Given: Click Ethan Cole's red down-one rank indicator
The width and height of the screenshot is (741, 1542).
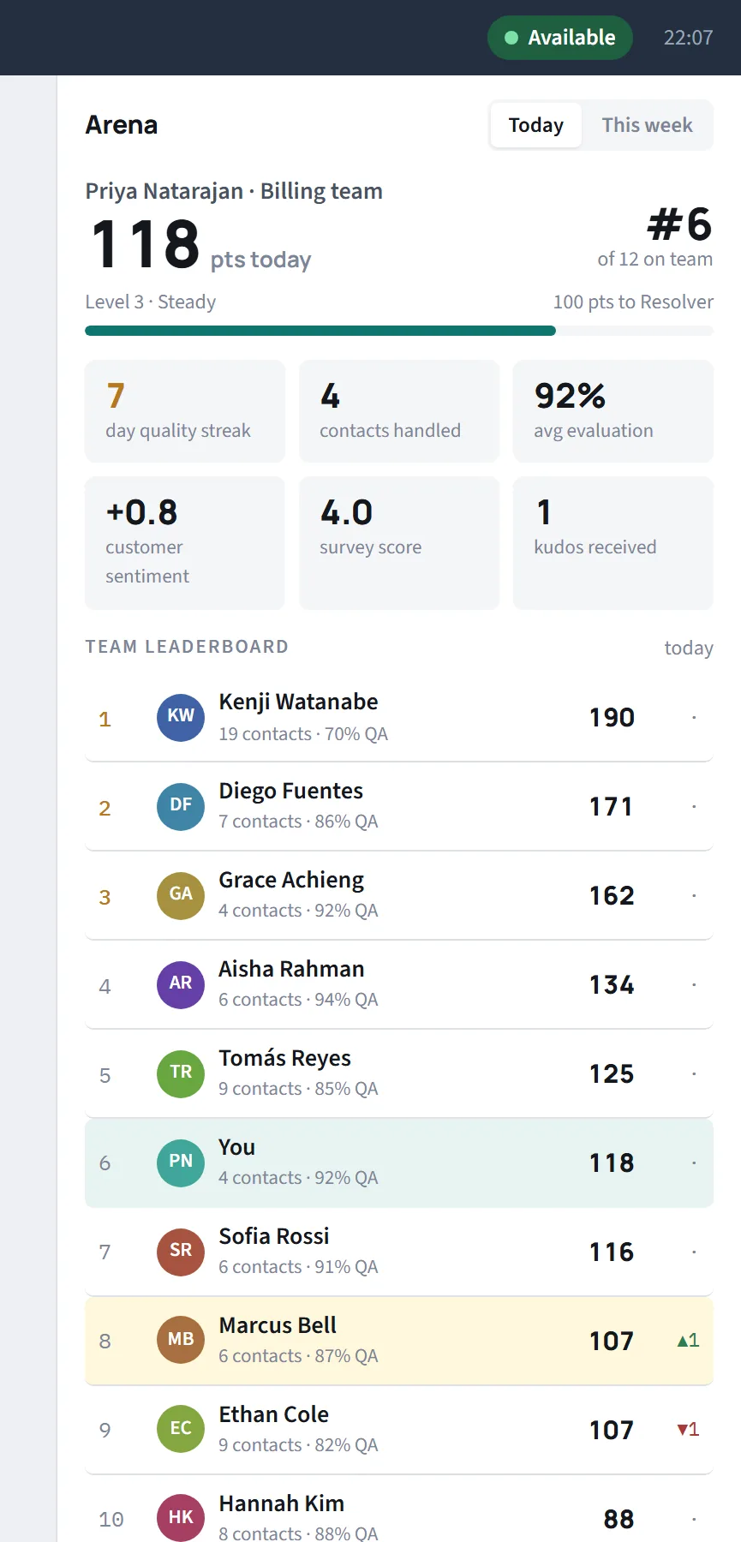Looking at the screenshot, I should click(688, 1430).
